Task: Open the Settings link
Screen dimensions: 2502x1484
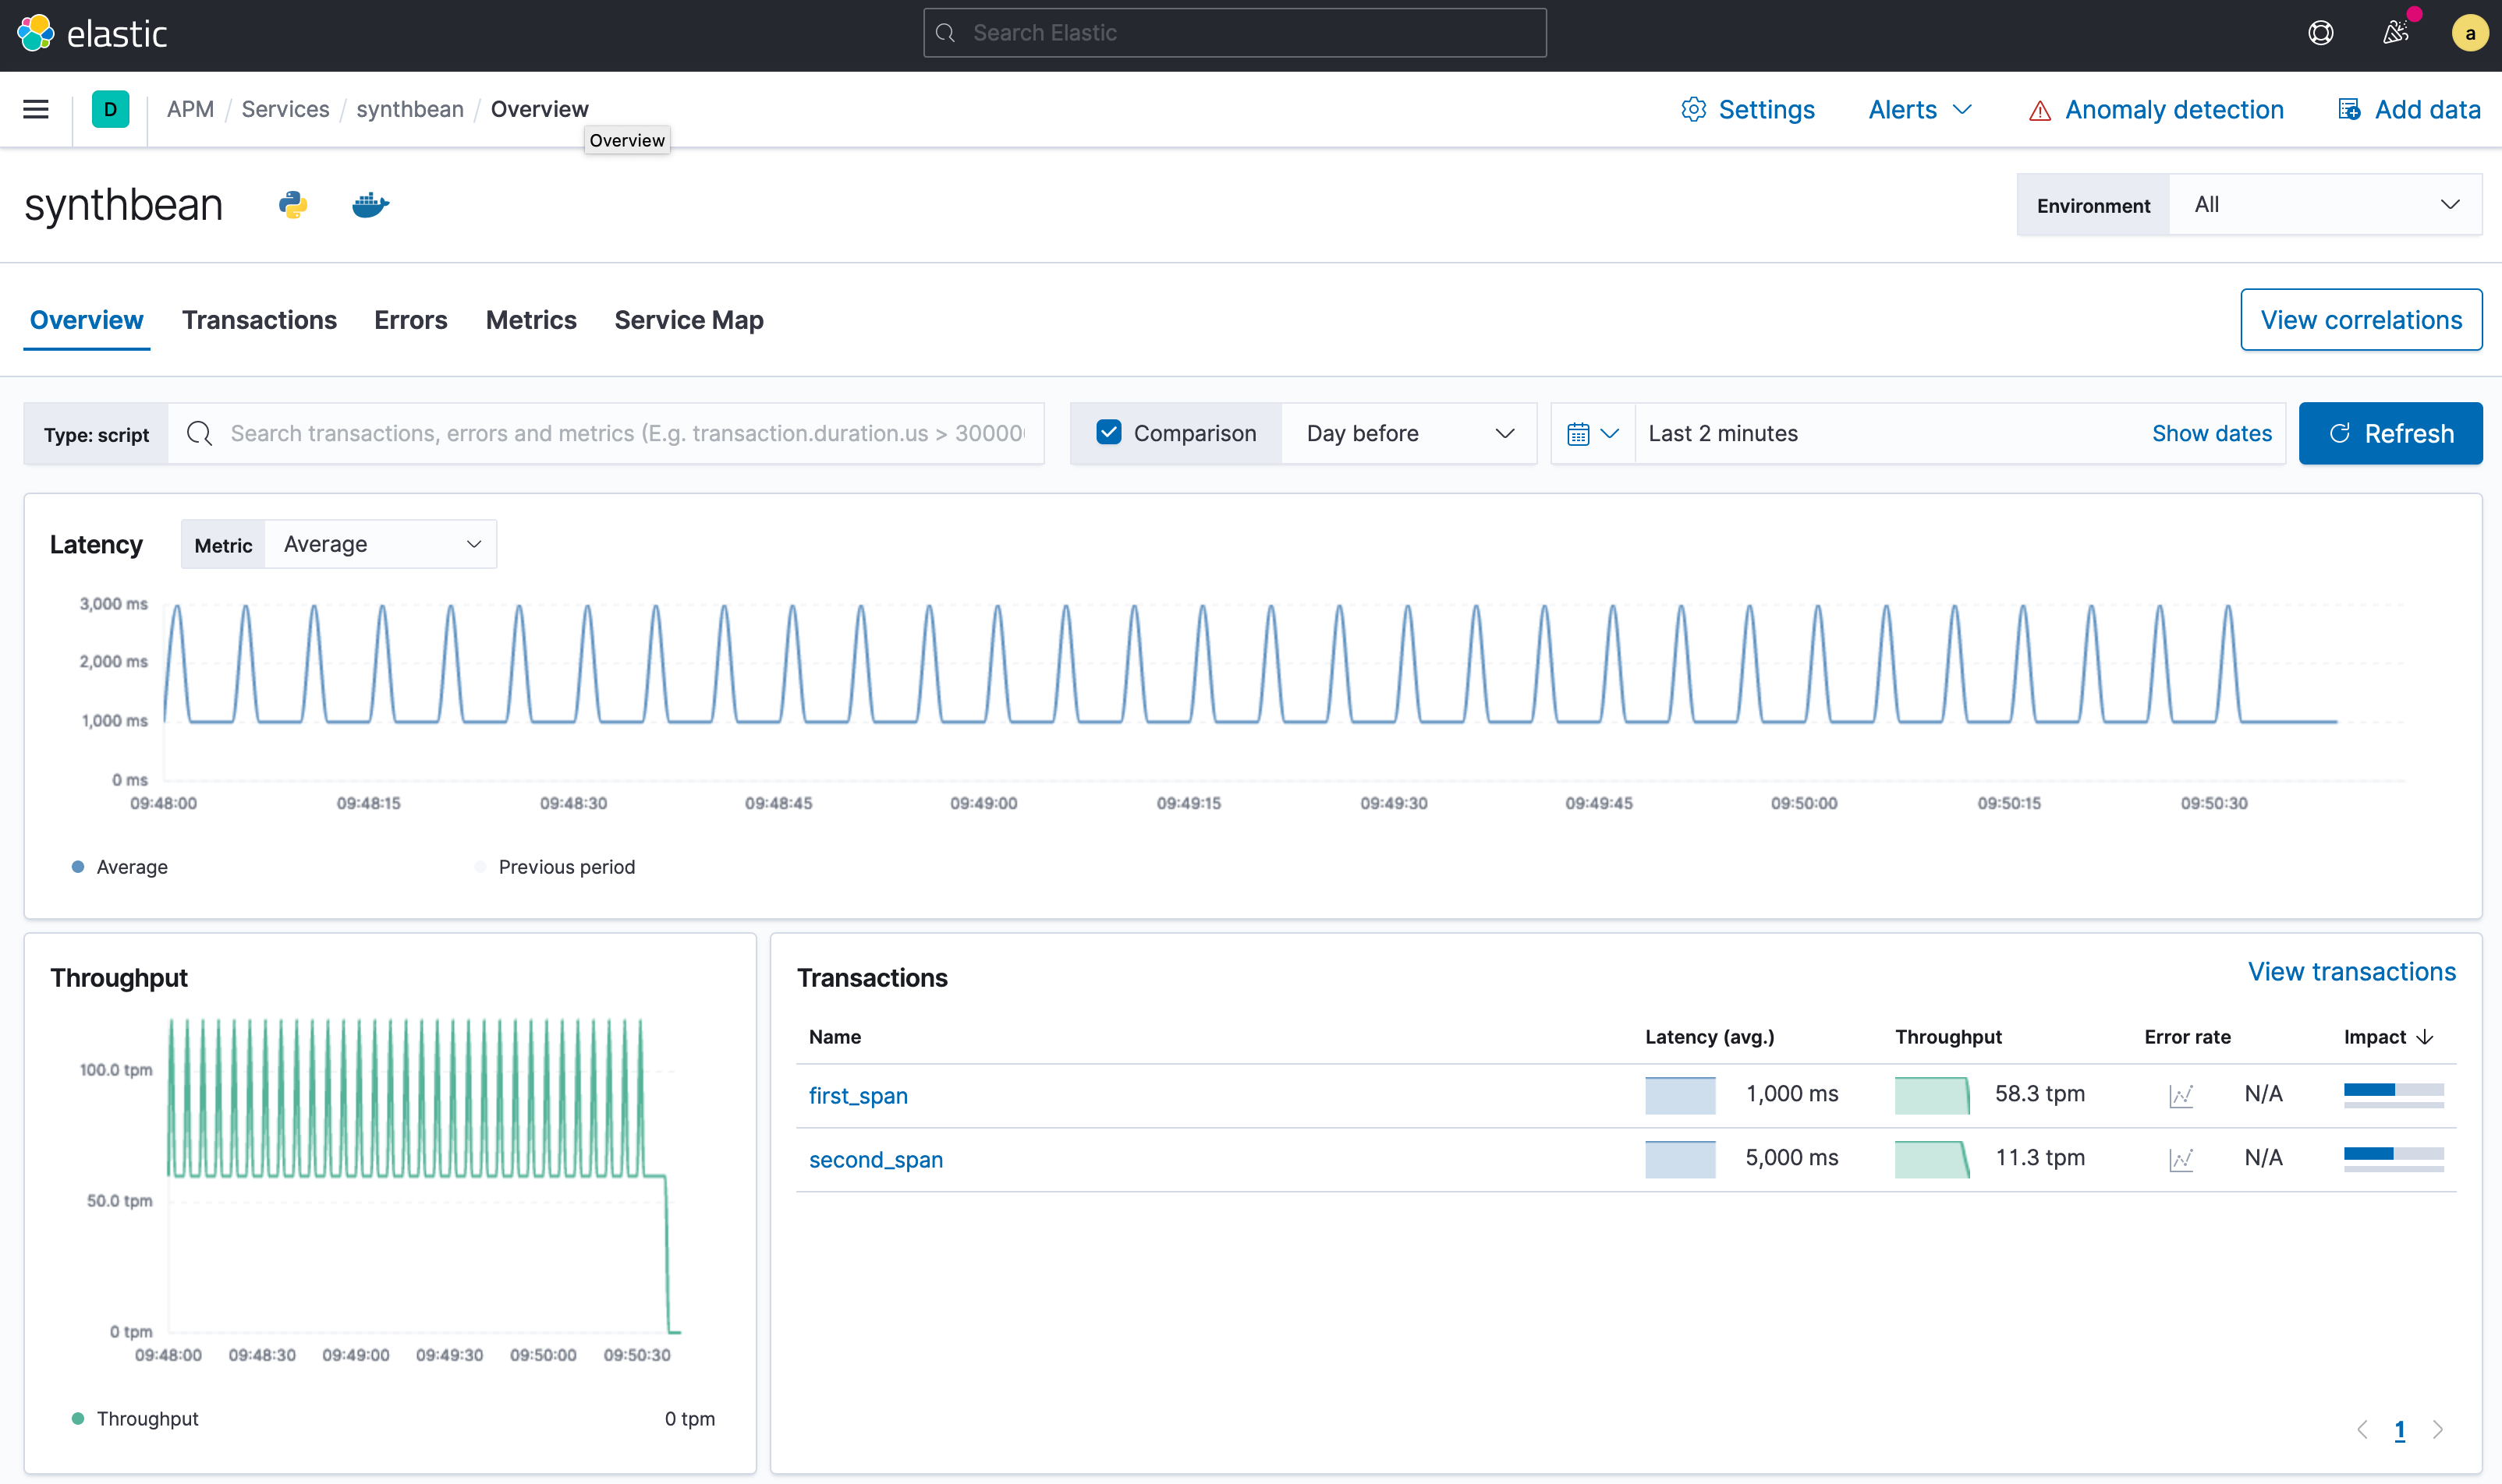Action: [x=1766, y=109]
